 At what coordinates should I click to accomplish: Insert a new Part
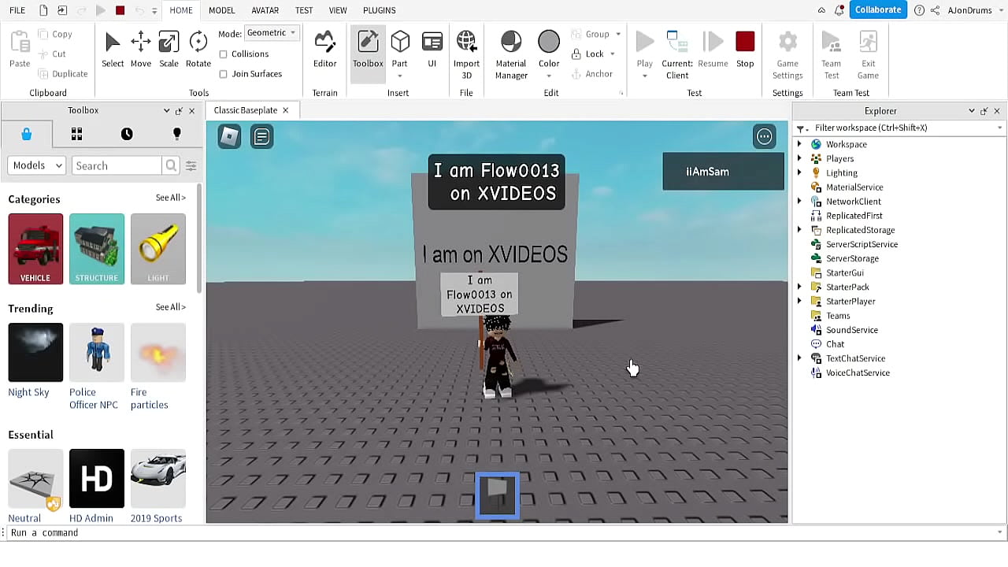pyautogui.click(x=400, y=49)
